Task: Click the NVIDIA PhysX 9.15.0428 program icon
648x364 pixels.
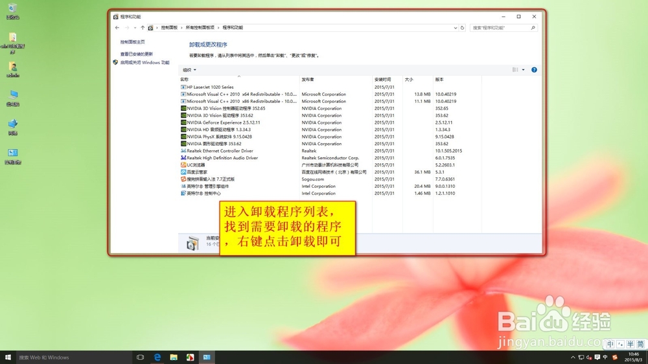Action: tap(183, 137)
